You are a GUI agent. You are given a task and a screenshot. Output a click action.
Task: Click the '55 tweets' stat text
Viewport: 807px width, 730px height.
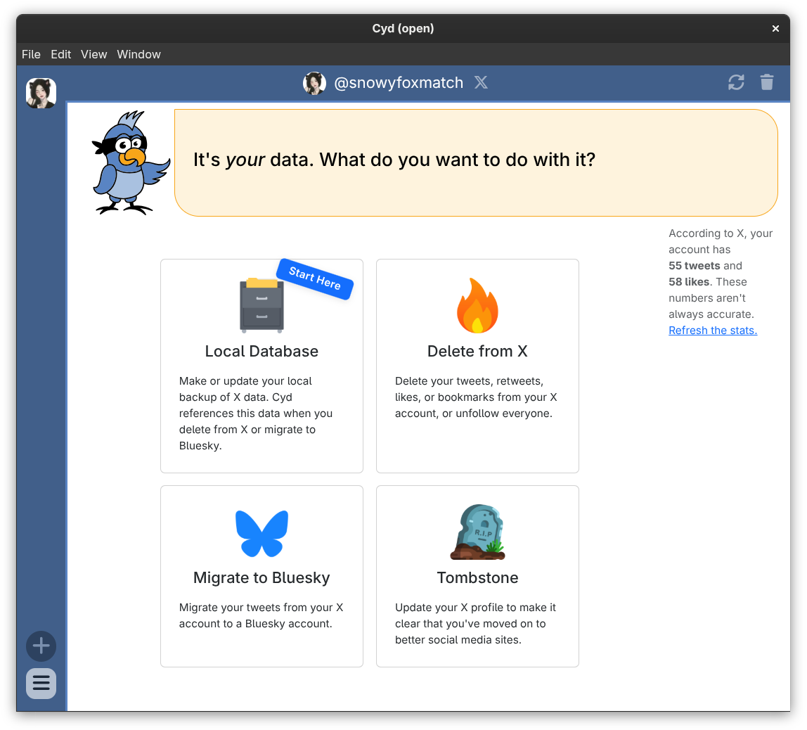pos(695,266)
